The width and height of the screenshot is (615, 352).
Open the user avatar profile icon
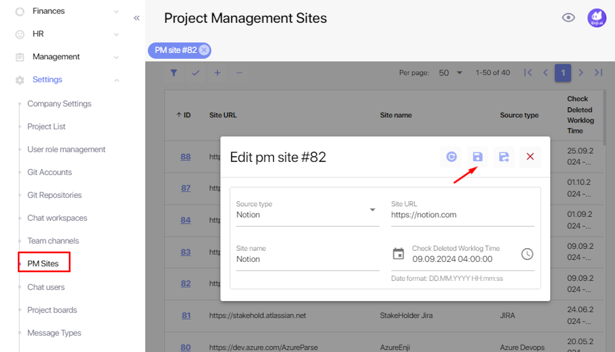click(597, 18)
